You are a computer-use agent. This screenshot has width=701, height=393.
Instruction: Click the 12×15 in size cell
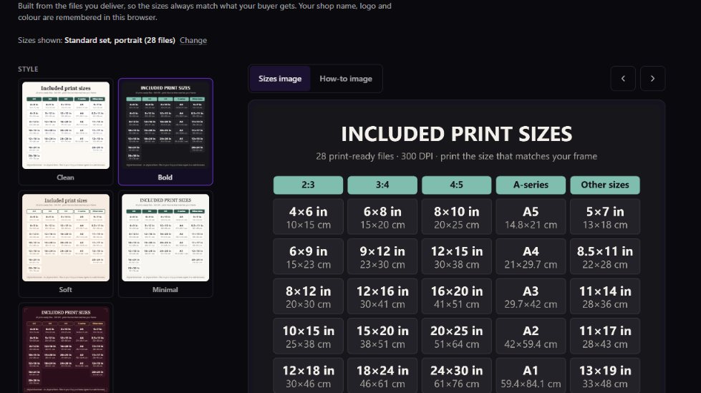[456, 257]
